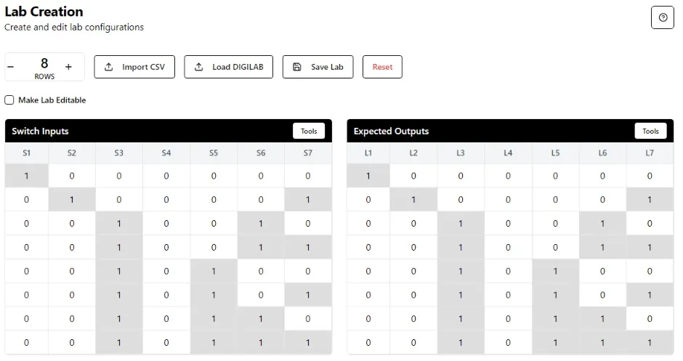Save the lab with Save Lab button
Viewport: 683px width, 361px height.
[318, 67]
